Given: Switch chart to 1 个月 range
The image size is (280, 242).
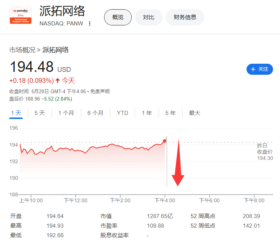Looking at the screenshot, I should click(66, 113).
